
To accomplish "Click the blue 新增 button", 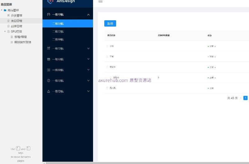I will pos(110,24).
